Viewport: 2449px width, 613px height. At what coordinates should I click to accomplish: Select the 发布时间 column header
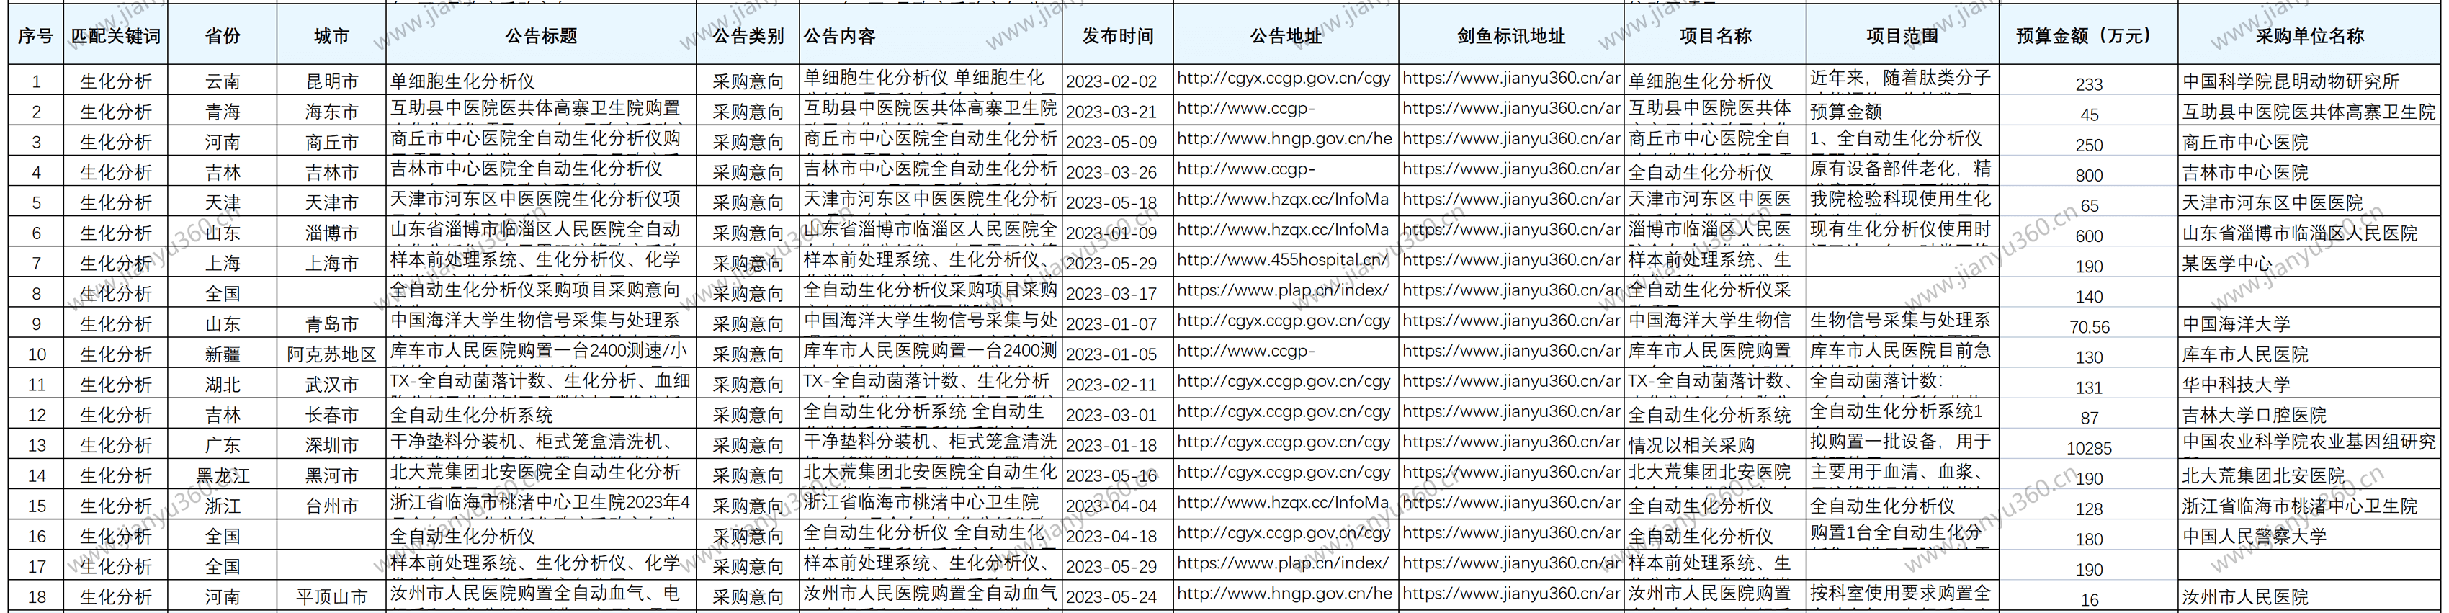point(1118,36)
